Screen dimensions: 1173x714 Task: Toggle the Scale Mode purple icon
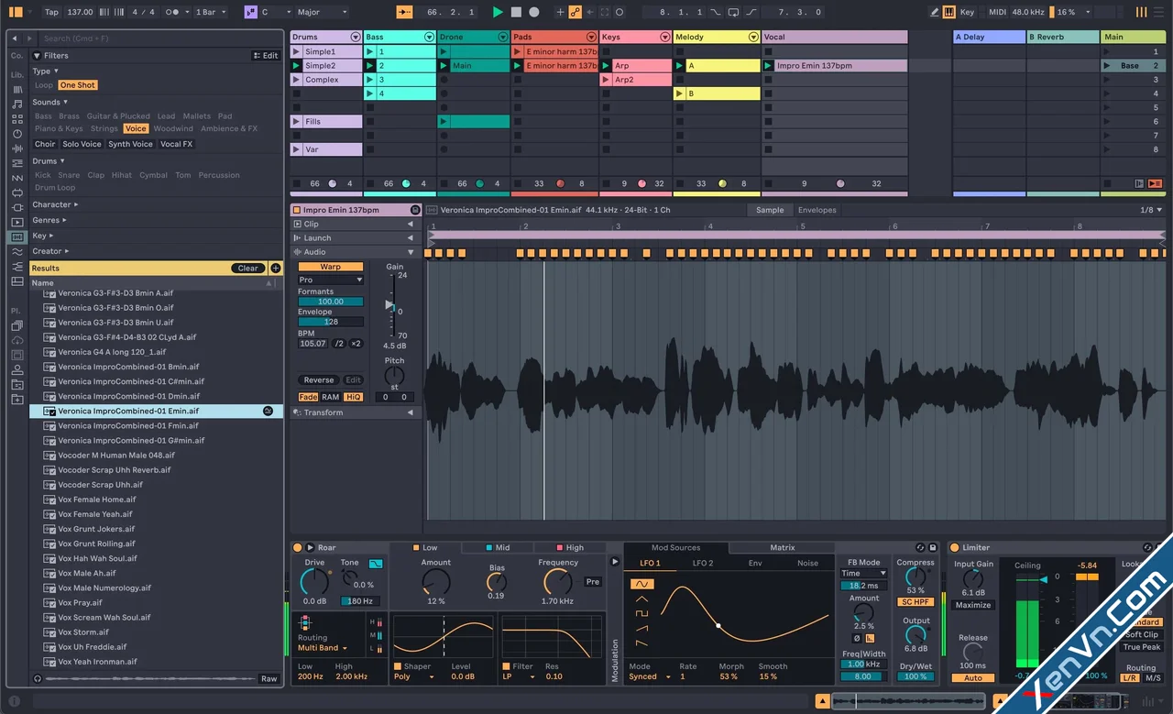250,12
